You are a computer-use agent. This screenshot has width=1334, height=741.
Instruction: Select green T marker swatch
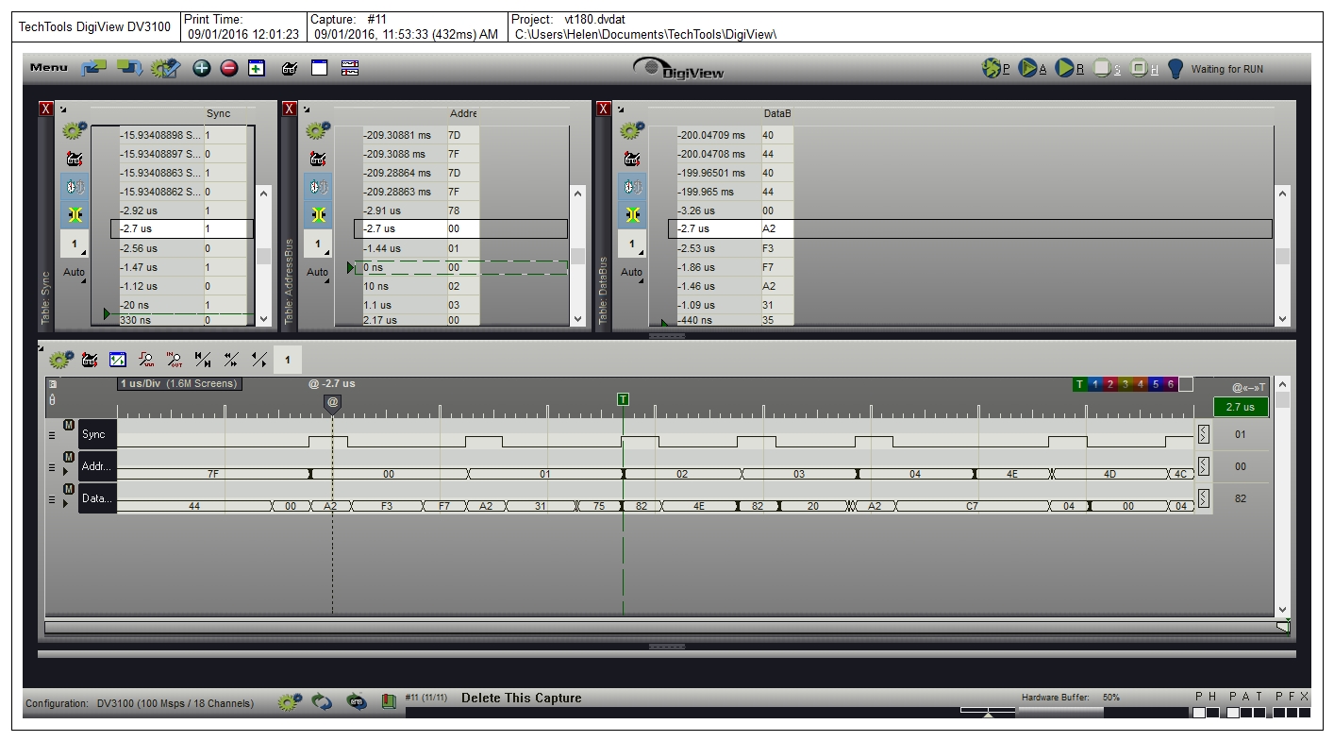pyautogui.click(x=1080, y=384)
